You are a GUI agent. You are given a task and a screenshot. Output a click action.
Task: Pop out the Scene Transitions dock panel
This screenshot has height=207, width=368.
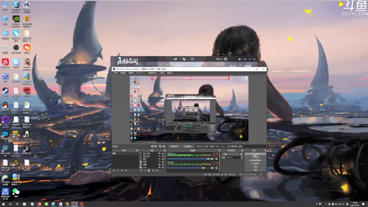pos(242,150)
